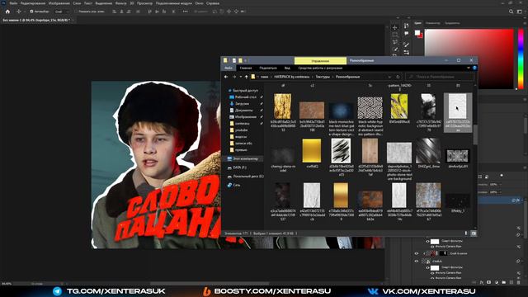Click HATEPACK by xenterasu breadcrumb

pyautogui.click(x=291, y=77)
